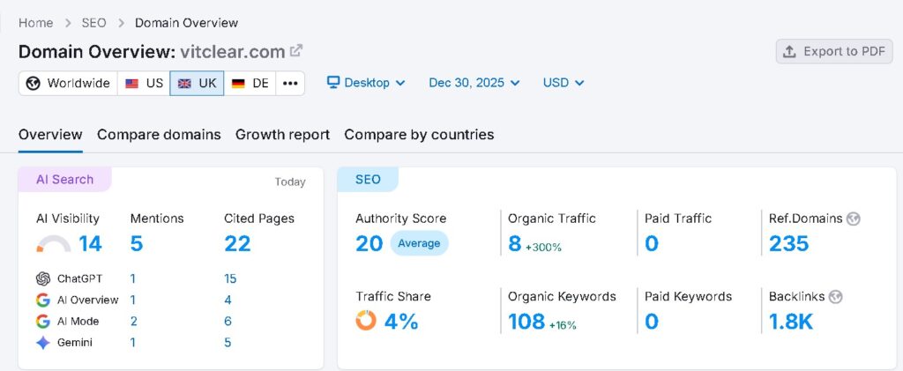Click AI Mode mentions value 2
The width and height of the screenshot is (903, 371).
tap(134, 322)
